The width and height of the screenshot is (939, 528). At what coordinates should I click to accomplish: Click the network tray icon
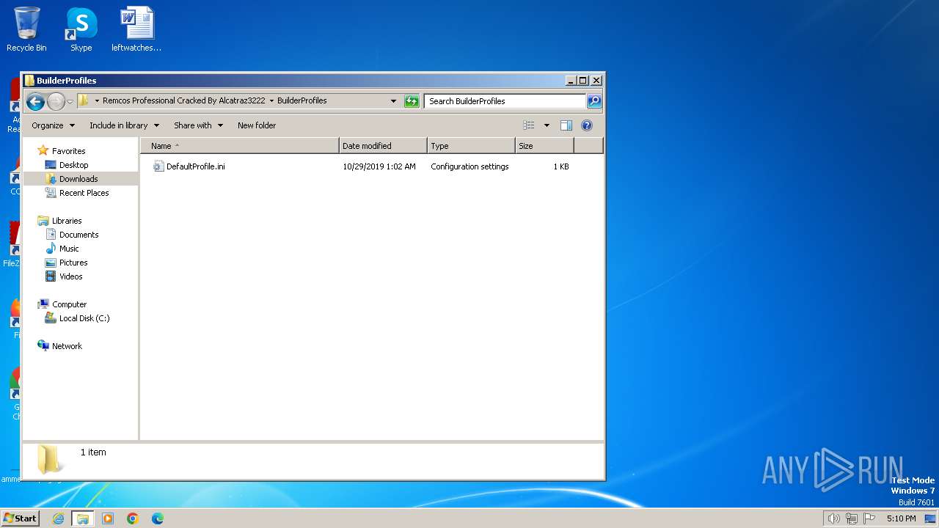pos(852,518)
